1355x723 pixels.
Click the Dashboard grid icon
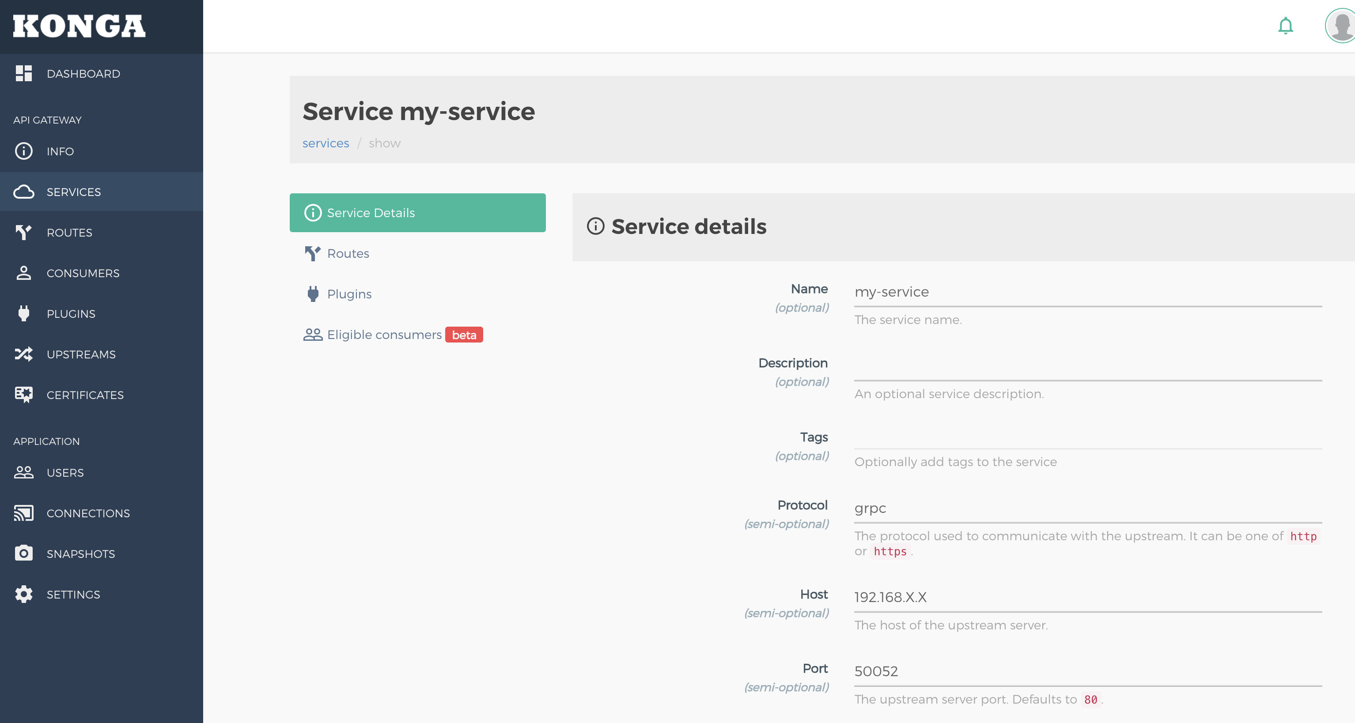pos(24,74)
